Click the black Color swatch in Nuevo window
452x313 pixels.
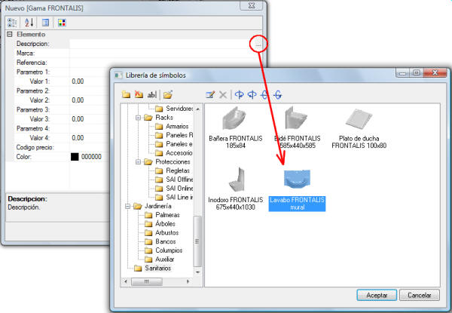(75, 157)
